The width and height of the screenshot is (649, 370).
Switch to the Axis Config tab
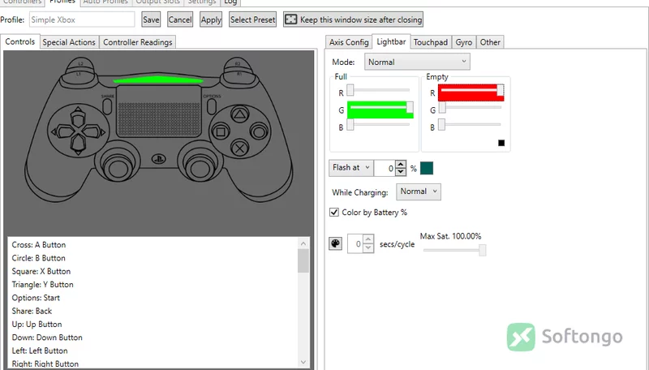349,42
